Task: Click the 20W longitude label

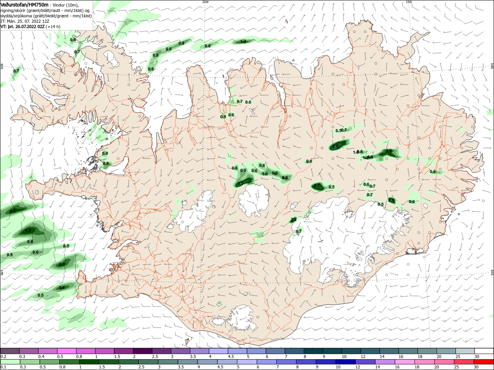Action: click(x=205, y=2)
